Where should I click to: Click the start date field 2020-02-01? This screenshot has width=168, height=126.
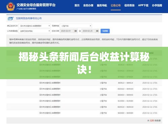(x=68, y=31)
